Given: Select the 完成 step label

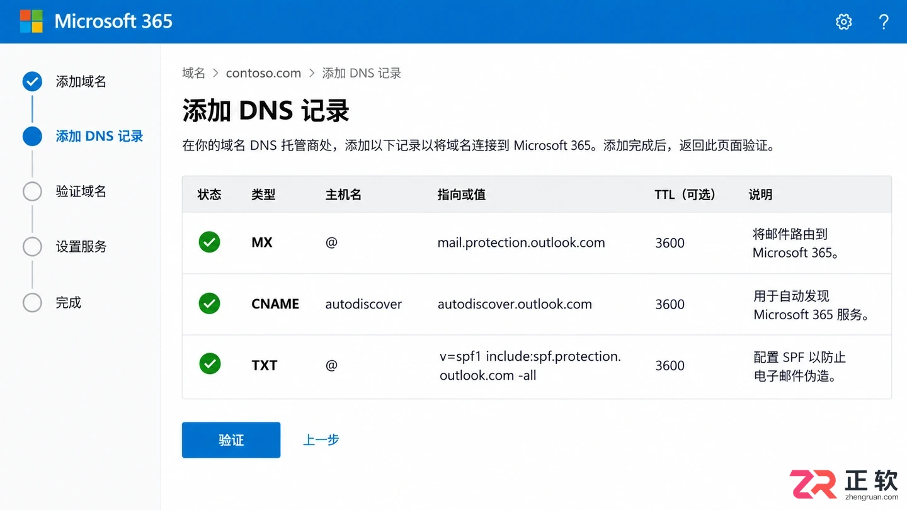Looking at the screenshot, I should tap(68, 302).
